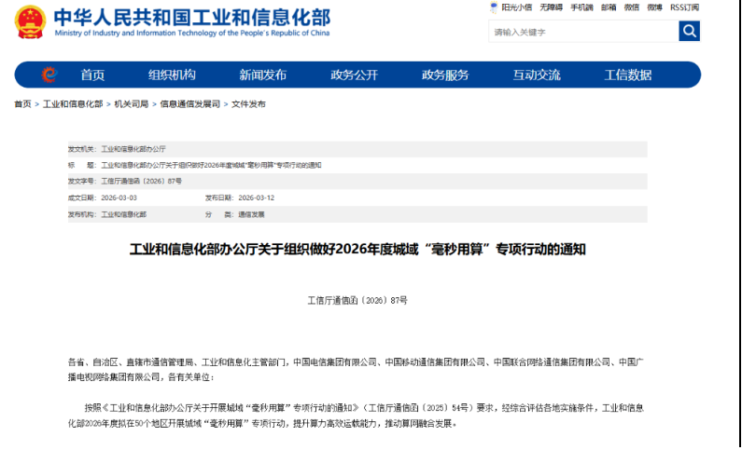The height and width of the screenshot is (450, 742).
Task: Open the 首页 navigation tab
Action: 92,75
